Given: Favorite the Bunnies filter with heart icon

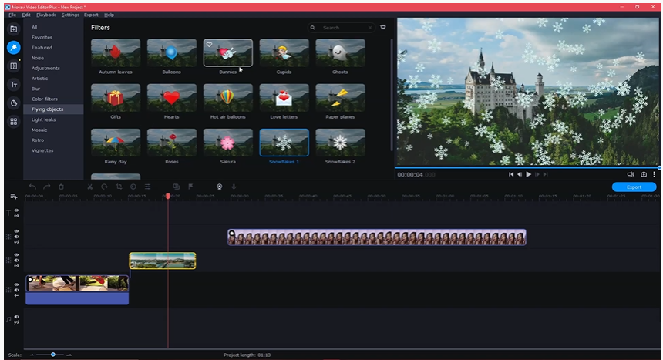Looking at the screenshot, I should point(209,45).
